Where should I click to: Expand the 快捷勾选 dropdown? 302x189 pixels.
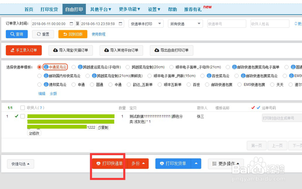pyautogui.click(x=21, y=164)
